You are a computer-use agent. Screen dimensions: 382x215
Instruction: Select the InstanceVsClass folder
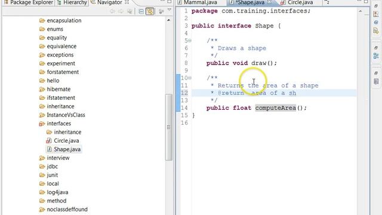point(66,115)
